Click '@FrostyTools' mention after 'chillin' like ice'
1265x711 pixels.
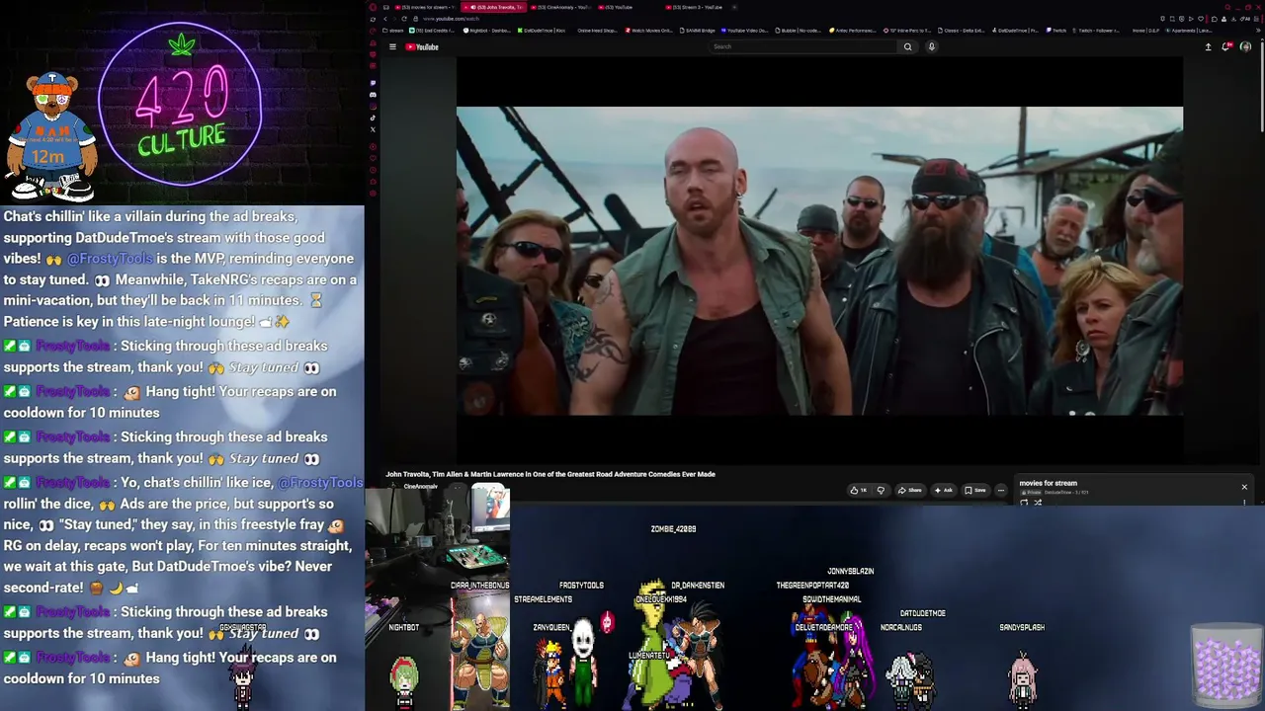pyautogui.click(x=320, y=482)
